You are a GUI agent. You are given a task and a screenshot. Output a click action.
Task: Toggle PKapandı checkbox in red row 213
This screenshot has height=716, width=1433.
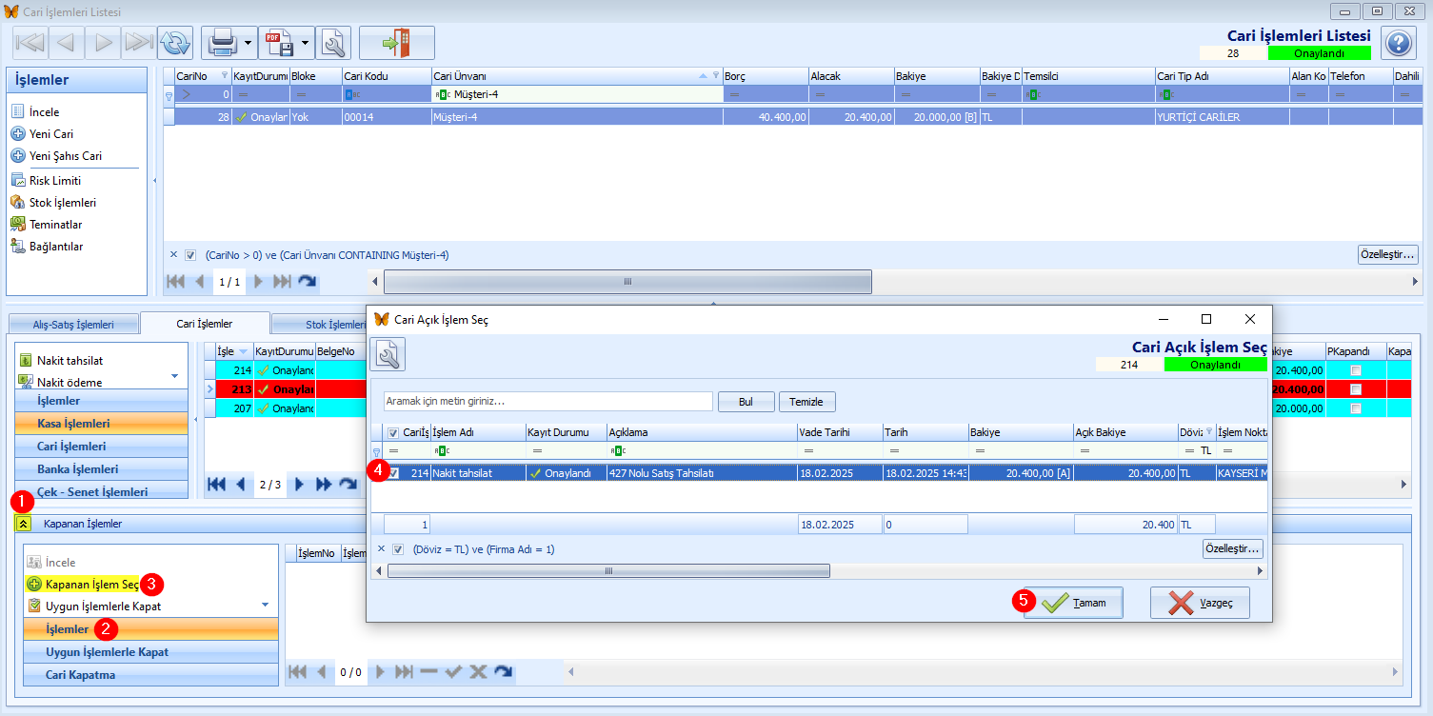tap(1355, 389)
